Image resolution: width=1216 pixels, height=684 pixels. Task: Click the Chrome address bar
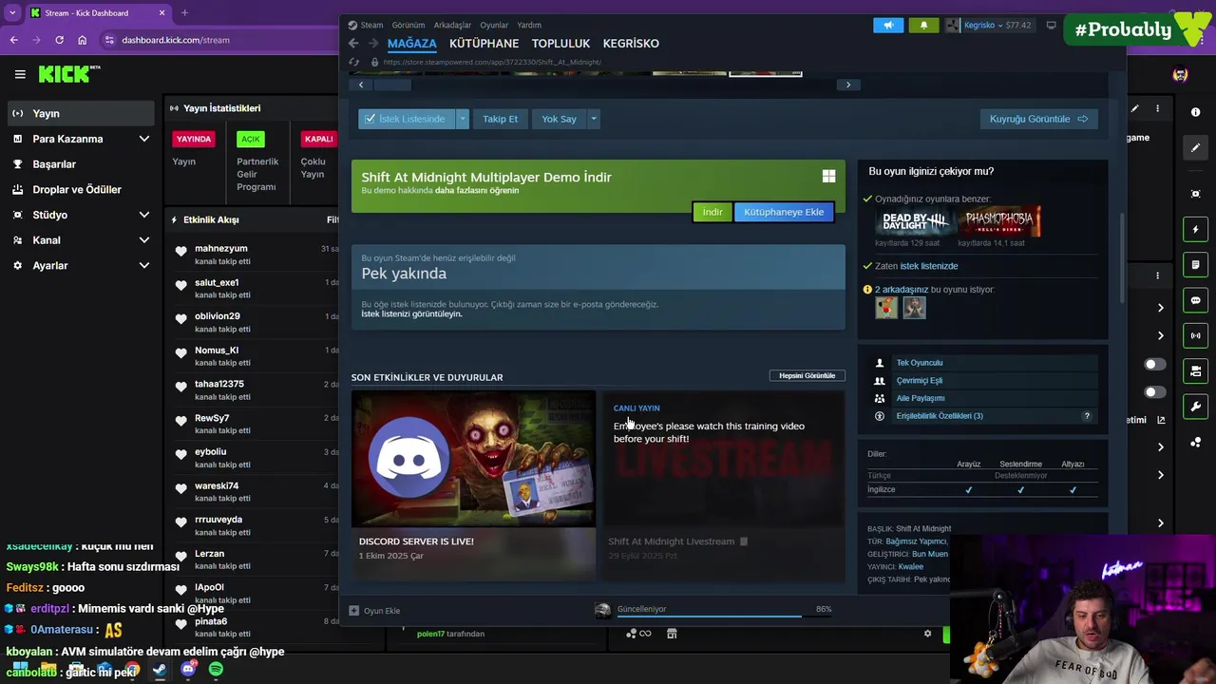218,40
